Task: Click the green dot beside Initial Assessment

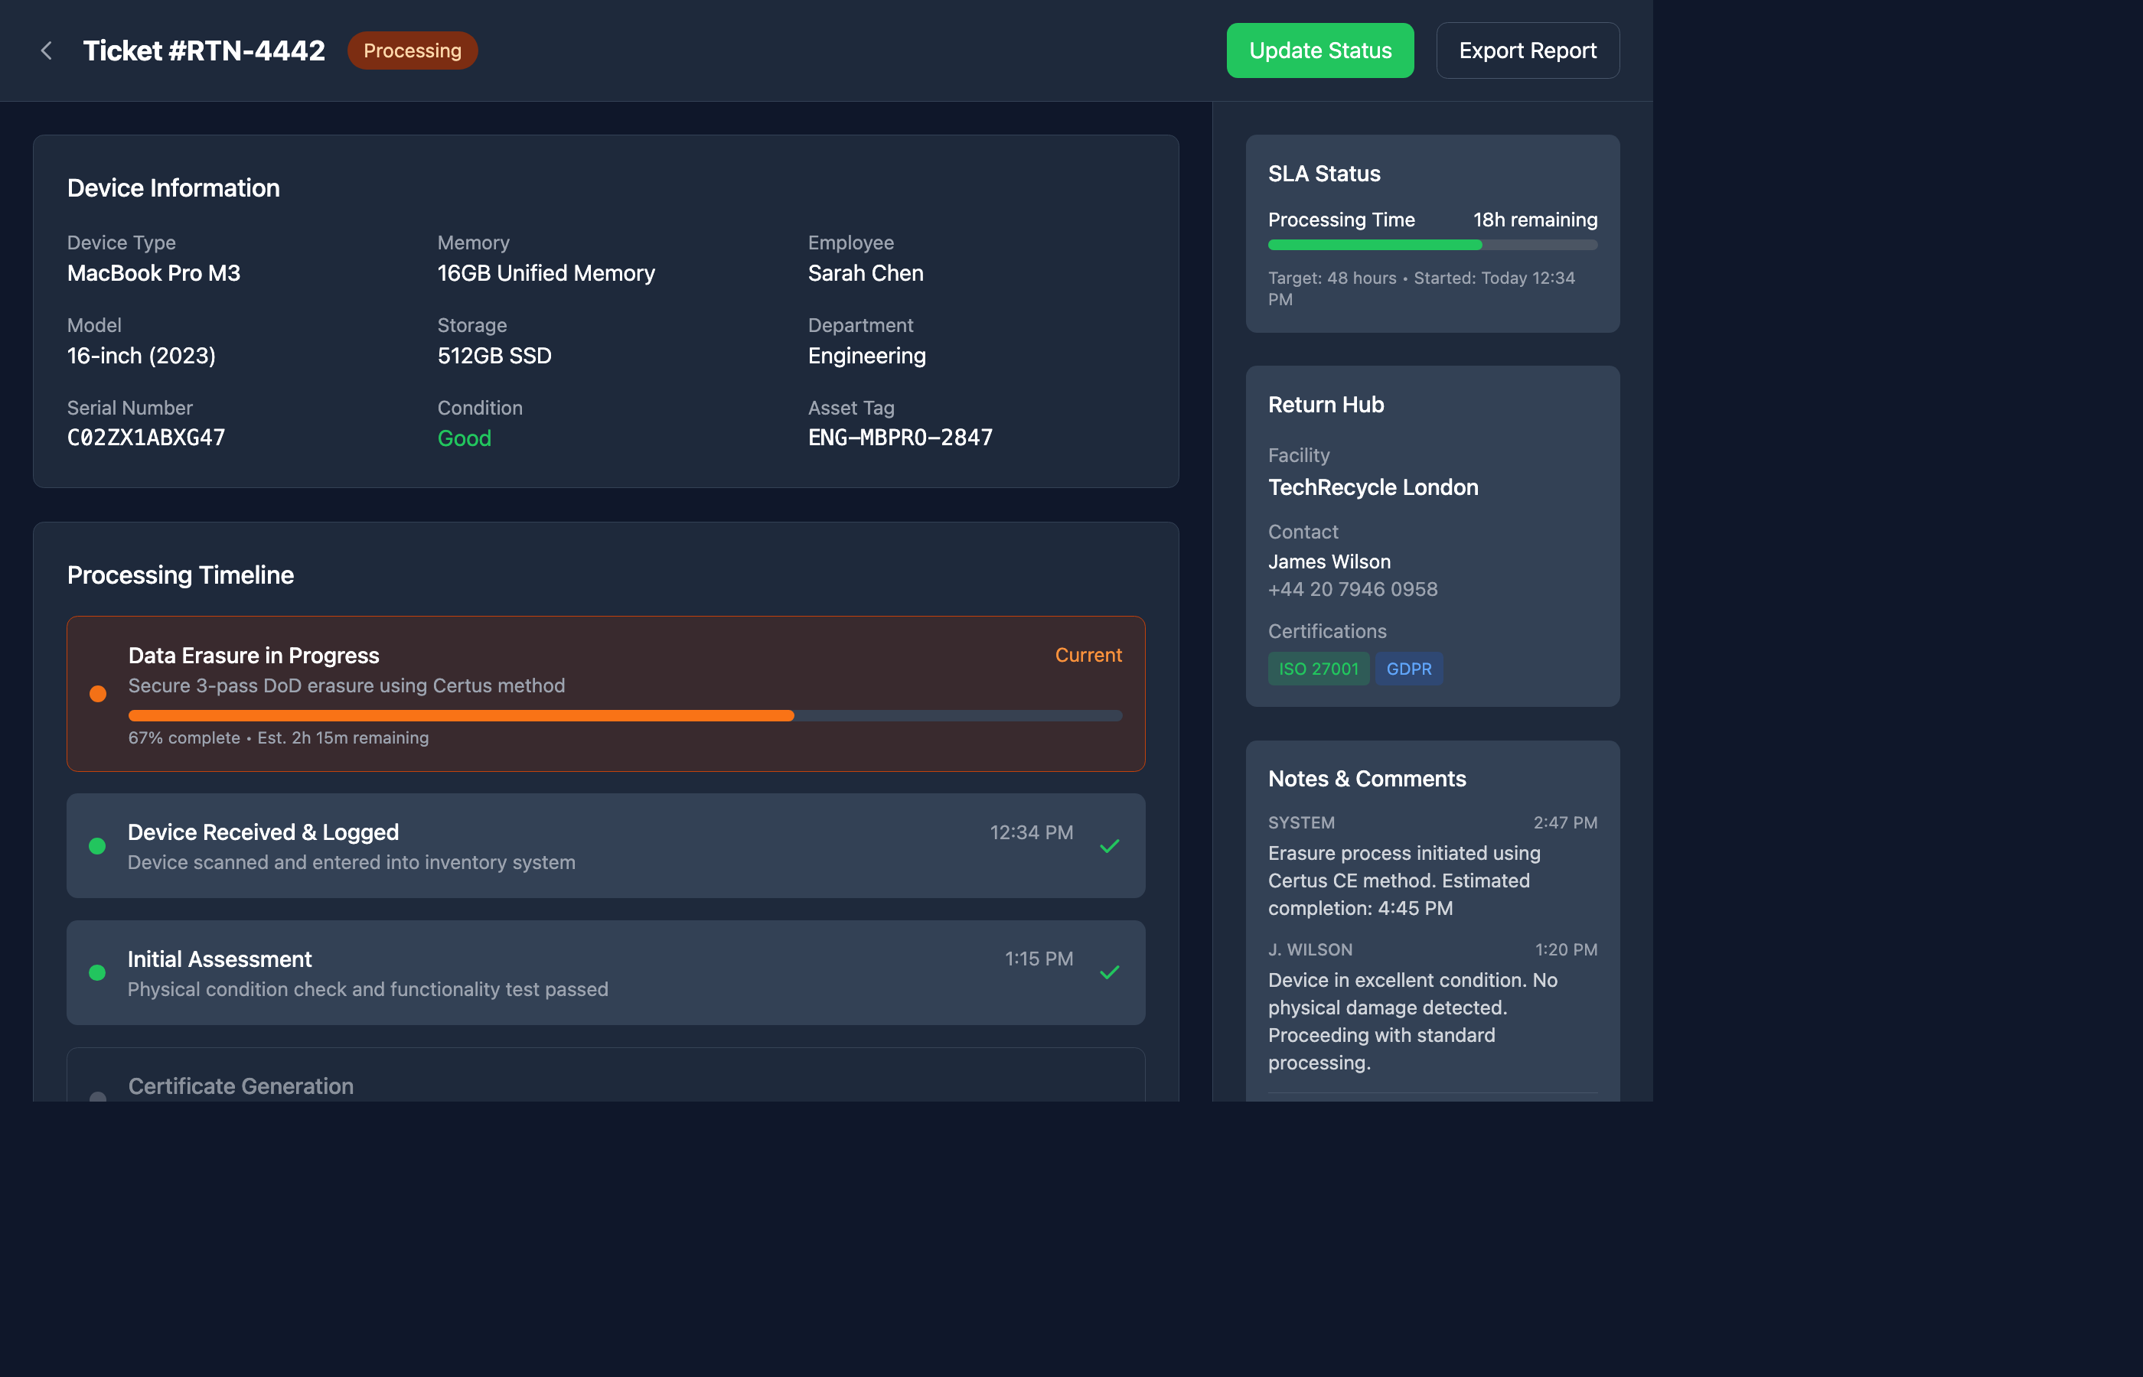Action: coord(99,972)
